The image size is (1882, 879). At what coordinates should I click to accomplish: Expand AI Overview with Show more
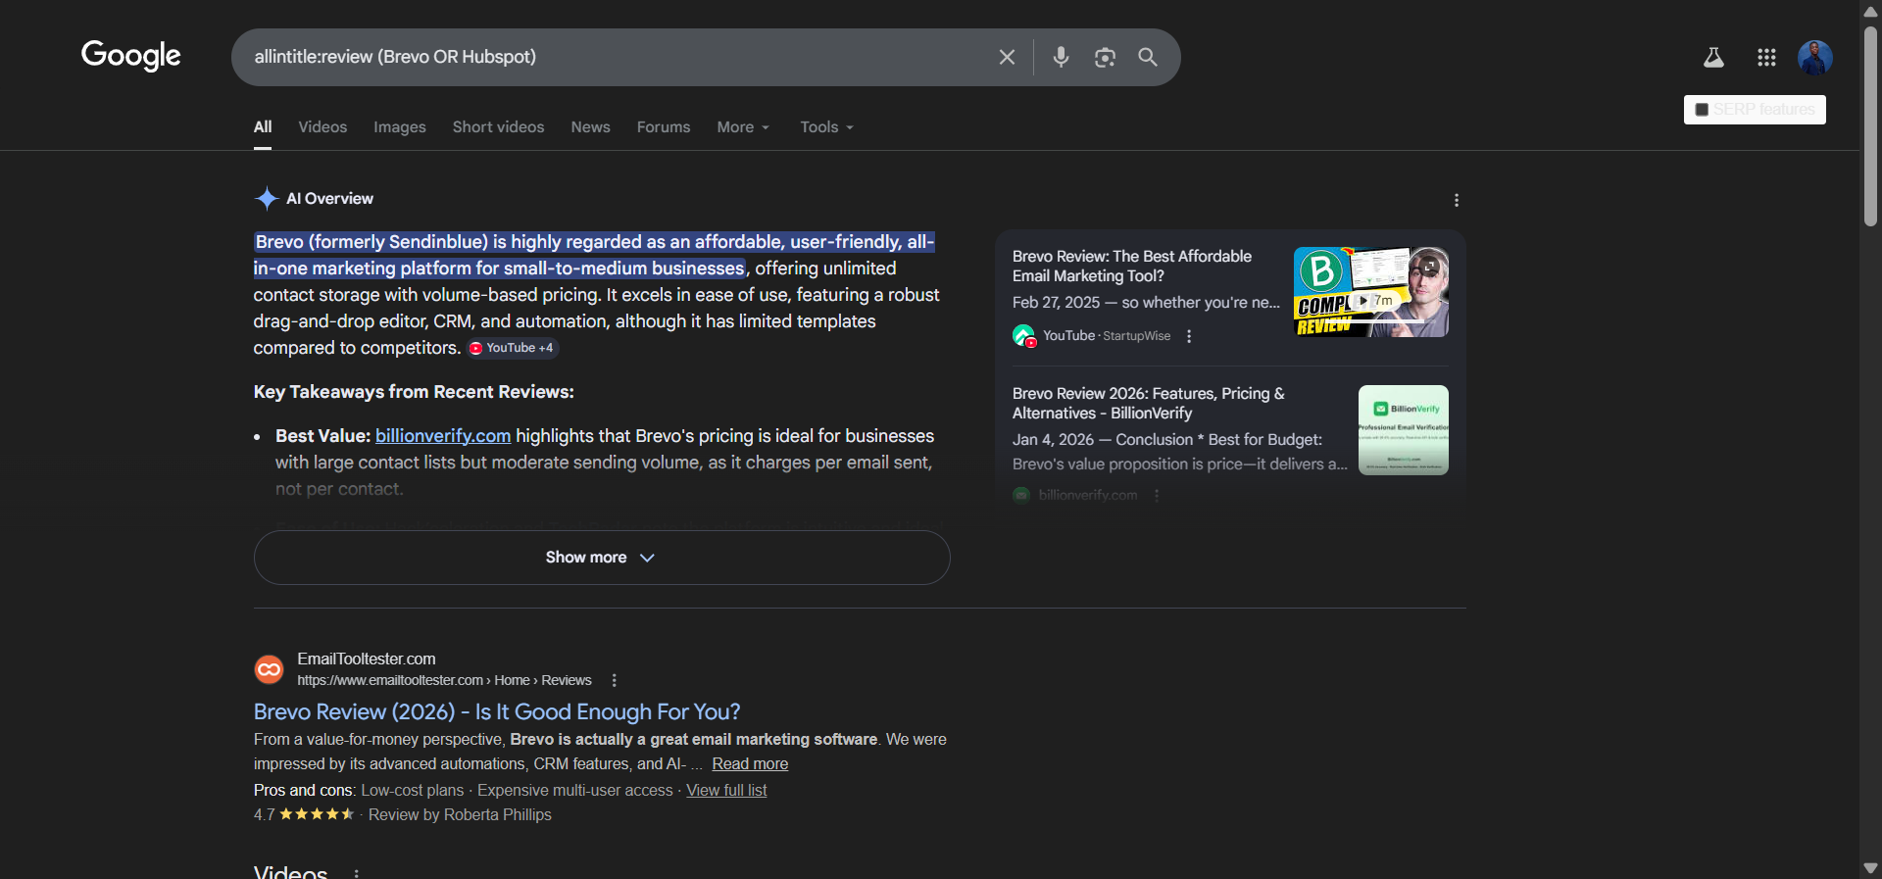point(601,558)
